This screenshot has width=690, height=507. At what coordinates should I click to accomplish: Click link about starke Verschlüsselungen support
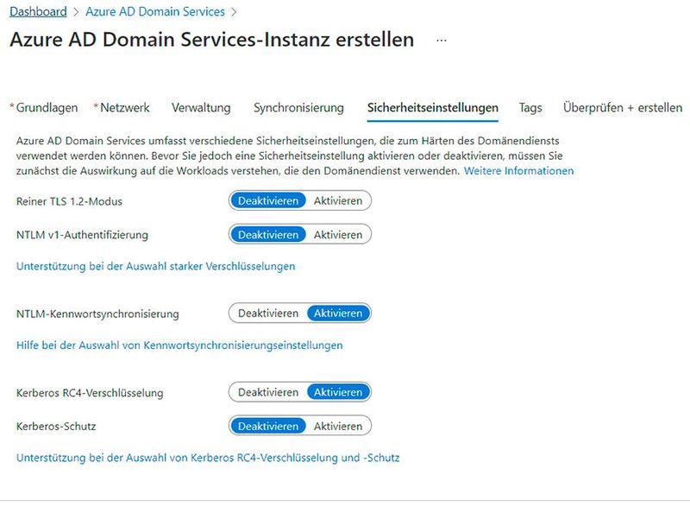click(x=156, y=266)
